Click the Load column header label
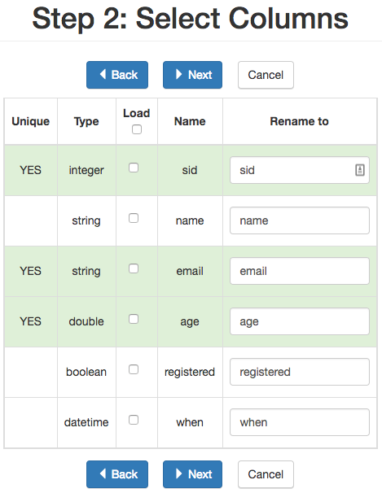382x493 pixels. tap(136, 113)
